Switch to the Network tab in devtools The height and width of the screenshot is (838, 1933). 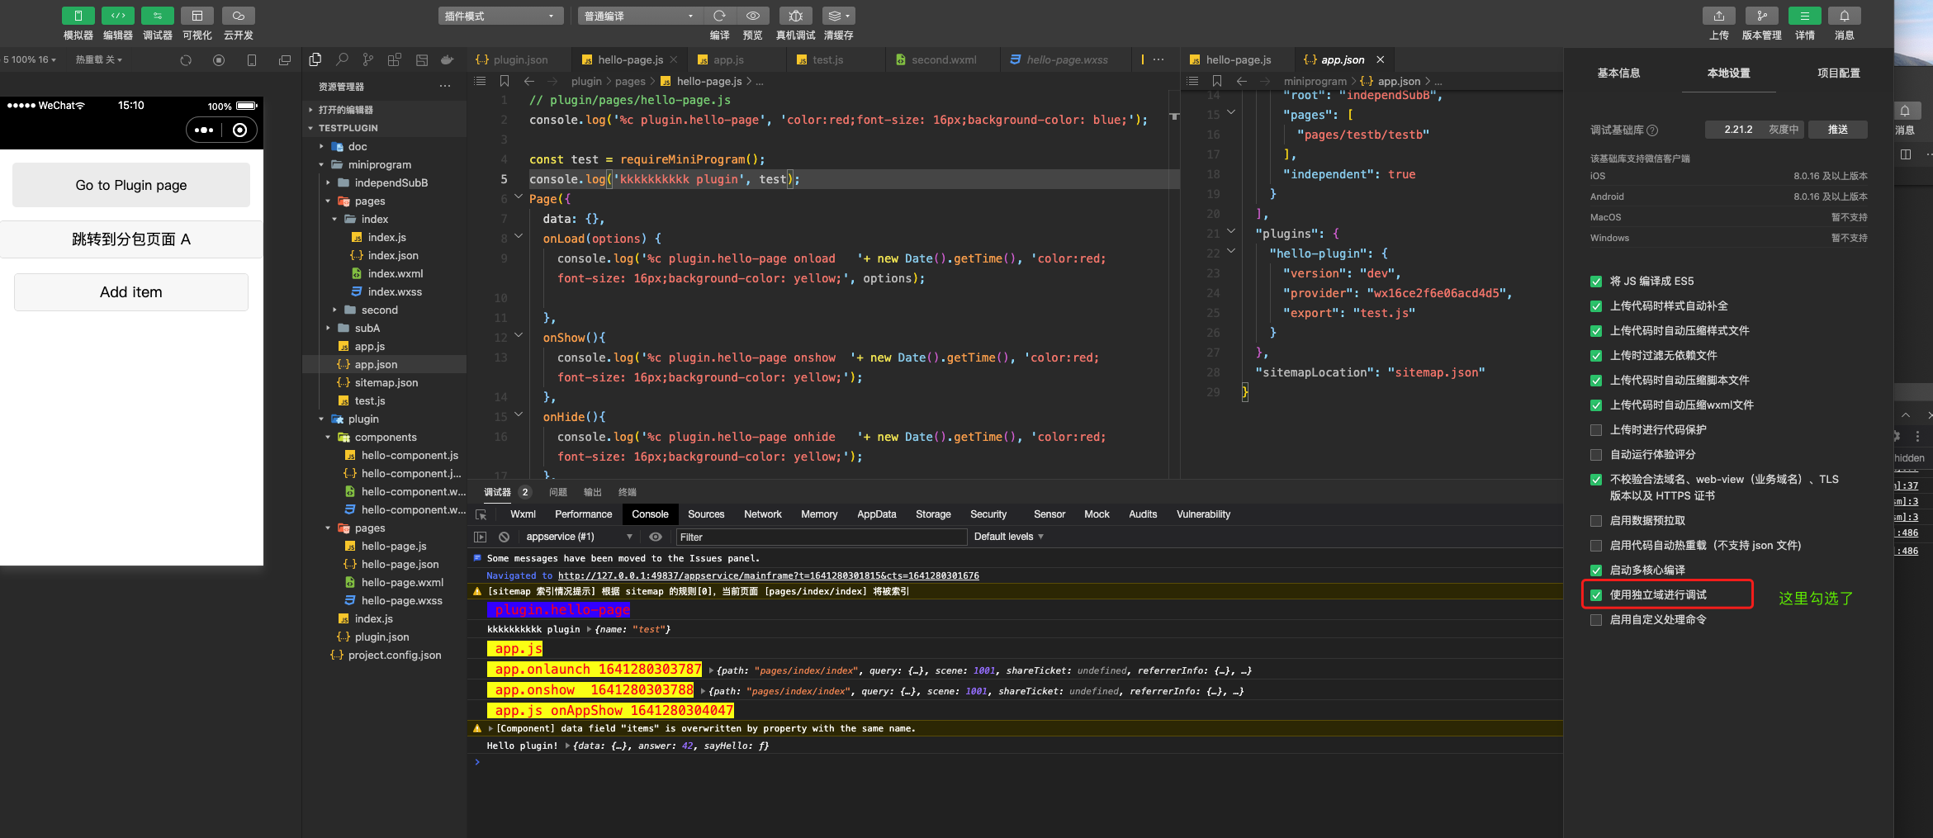pyautogui.click(x=762, y=514)
